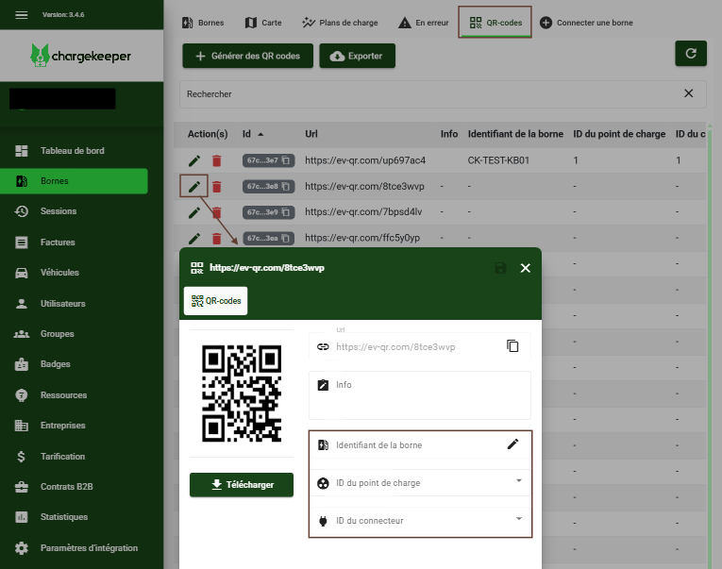The image size is (722, 569).
Task: Expand the ID du connecteur dropdown
Action: pos(518,519)
